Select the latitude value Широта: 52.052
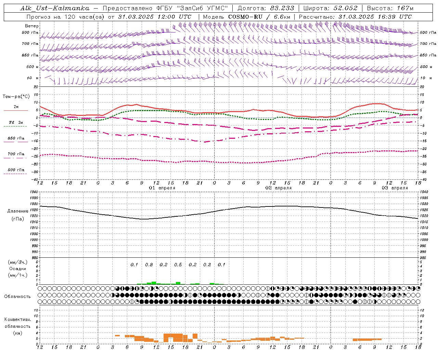The height and width of the screenshot is (350, 438). tap(330, 8)
